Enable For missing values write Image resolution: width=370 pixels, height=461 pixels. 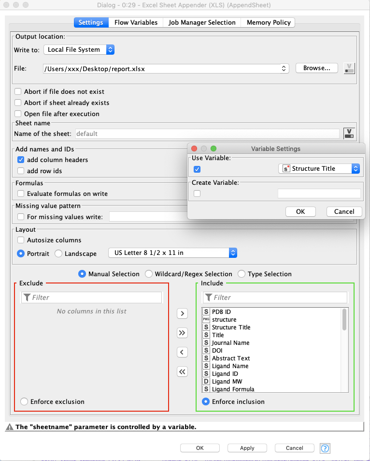click(21, 217)
